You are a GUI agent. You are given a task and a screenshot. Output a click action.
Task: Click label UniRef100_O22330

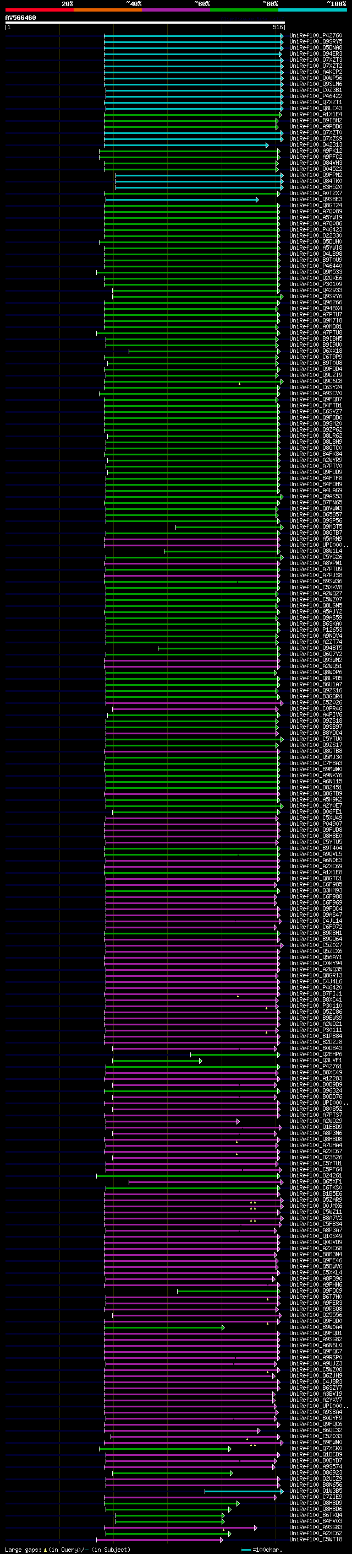[x=316, y=236]
